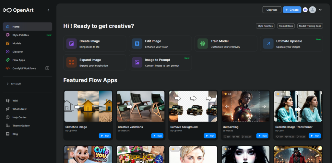Open the Train Model card
This screenshot has width=332, height=163.
click(226, 44)
